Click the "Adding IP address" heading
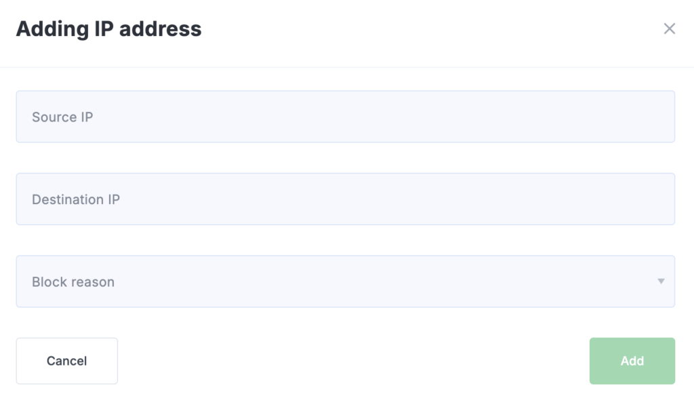Screen dimensions: 694x398 pyautogui.click(x=108, y=29)
